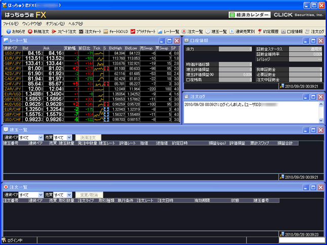The image size is (327, 245).
Task: Show 建玉一覧 positions list from toolbar
Action: point(216,31)
